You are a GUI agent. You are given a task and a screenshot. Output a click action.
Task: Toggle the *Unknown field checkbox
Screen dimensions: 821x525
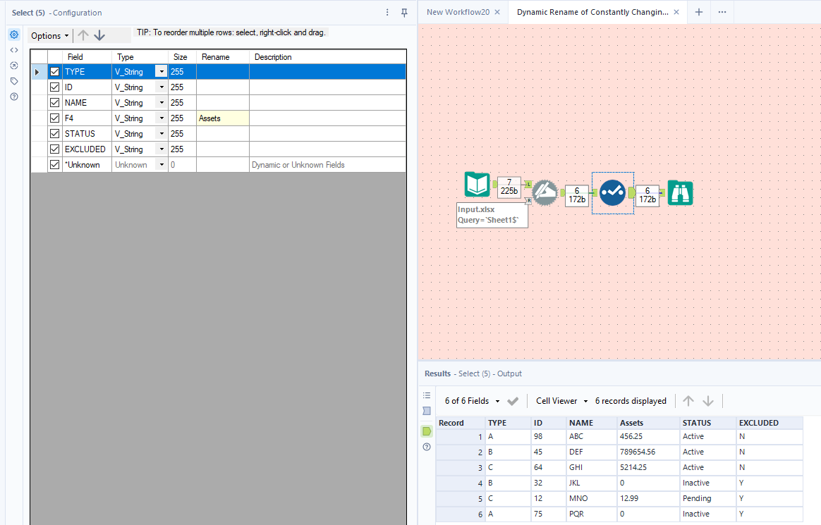tap(54, 164)
